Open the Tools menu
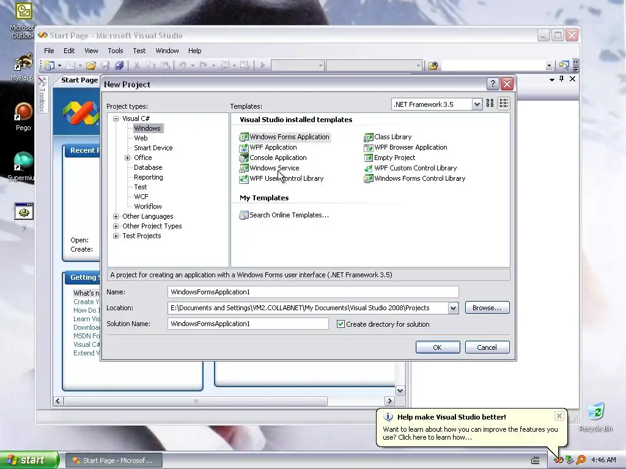The height and width of the screenshot is (469, 626). click(x=116, y=51)
